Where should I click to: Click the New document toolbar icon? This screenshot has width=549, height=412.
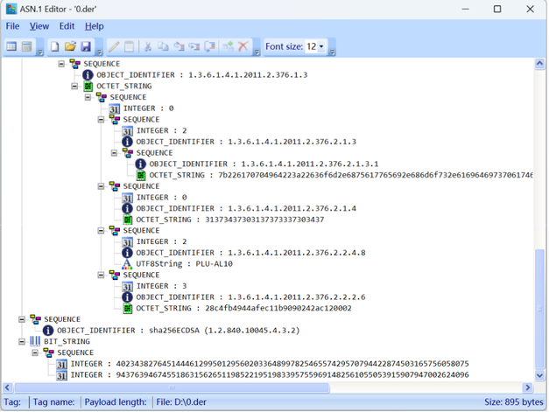pyautogui.click(x=55, y=46)
